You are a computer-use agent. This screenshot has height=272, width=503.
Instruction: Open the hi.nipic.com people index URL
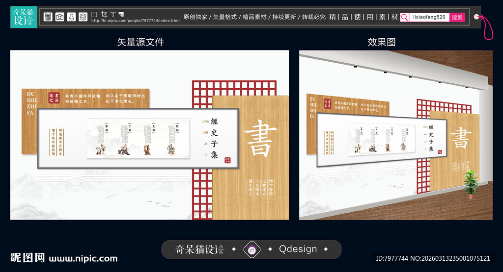point(136,21)
